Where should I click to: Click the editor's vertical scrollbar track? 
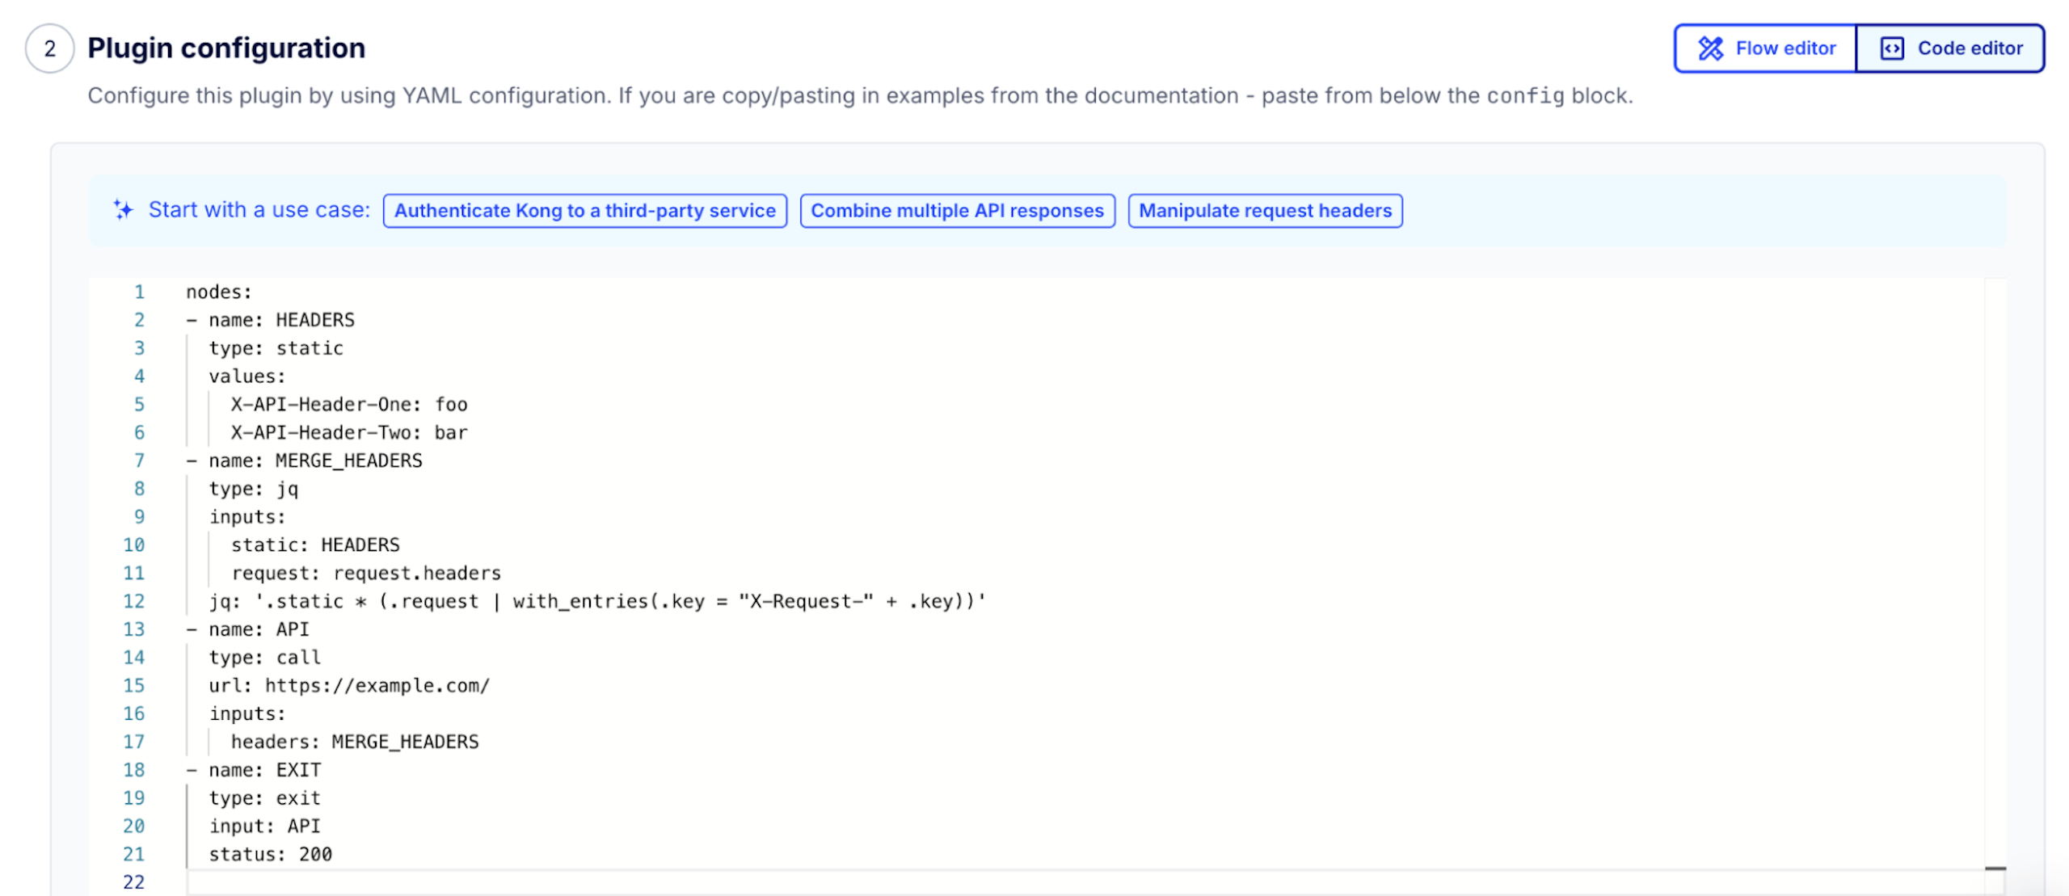point(1995,566)
